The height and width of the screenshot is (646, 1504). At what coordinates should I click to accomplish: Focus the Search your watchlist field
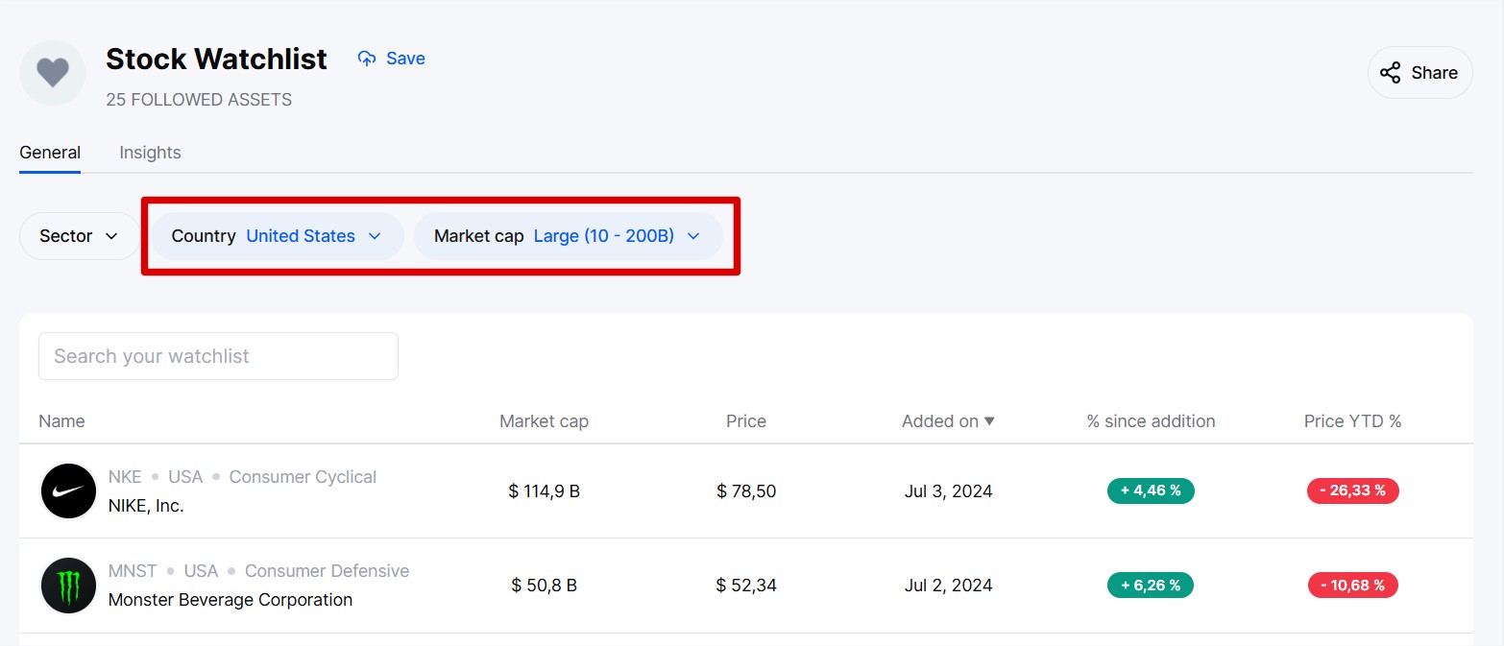[218, 356]
